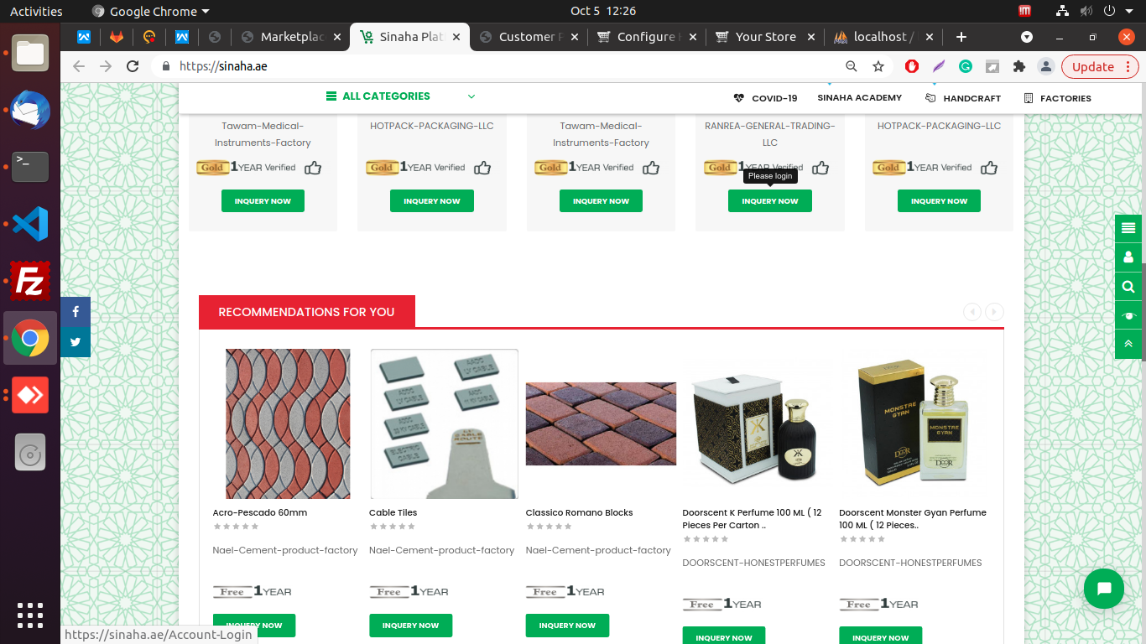1146x644 pixels.
Task: Click the Acro-Pescado paving pattern image
Action: click(x=288, y=423)
